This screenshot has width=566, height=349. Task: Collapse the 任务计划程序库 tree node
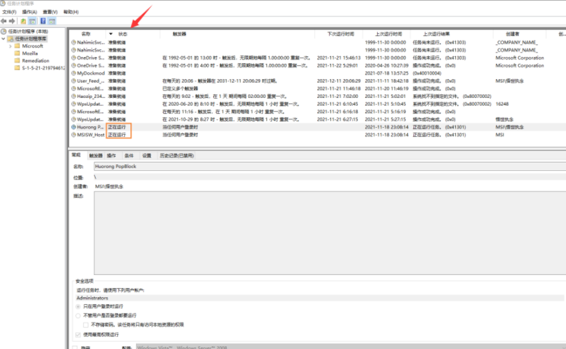pos(3,39)
